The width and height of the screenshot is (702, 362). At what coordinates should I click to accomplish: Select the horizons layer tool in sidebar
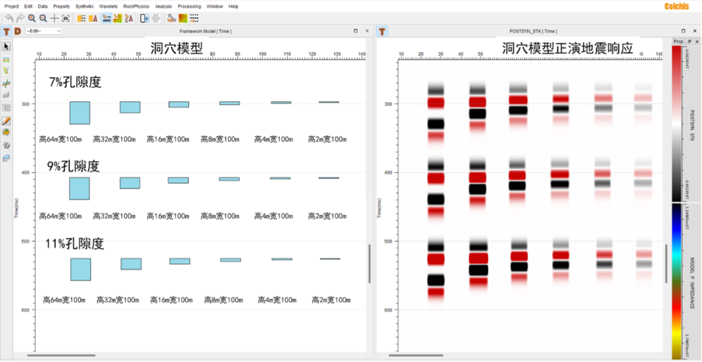pyautogui.click(x=6, y=60)
